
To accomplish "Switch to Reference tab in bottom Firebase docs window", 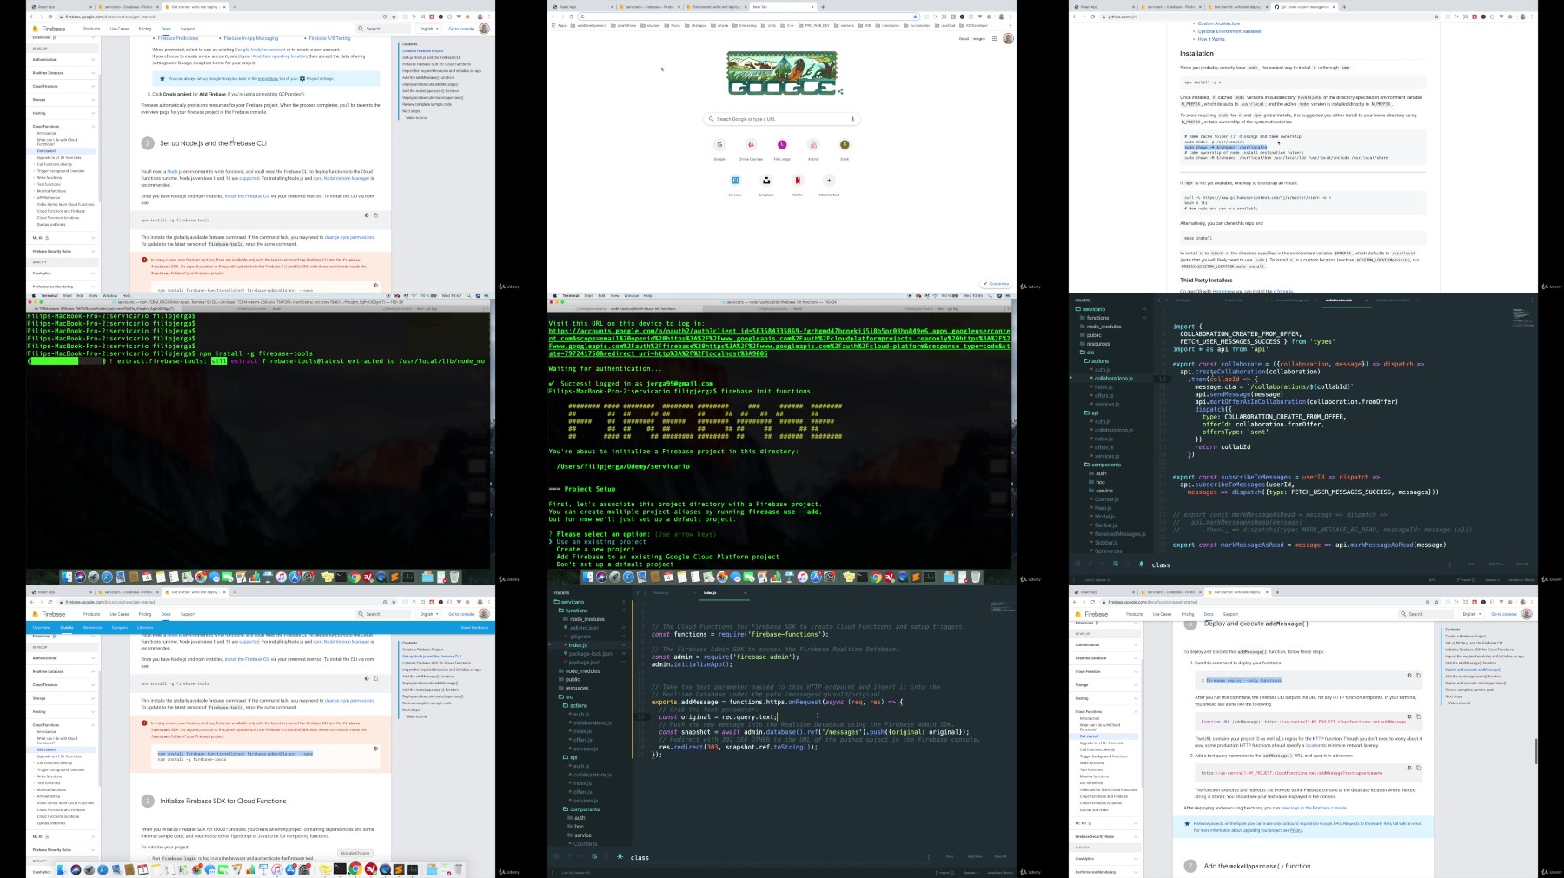I will tap(92, 627).
